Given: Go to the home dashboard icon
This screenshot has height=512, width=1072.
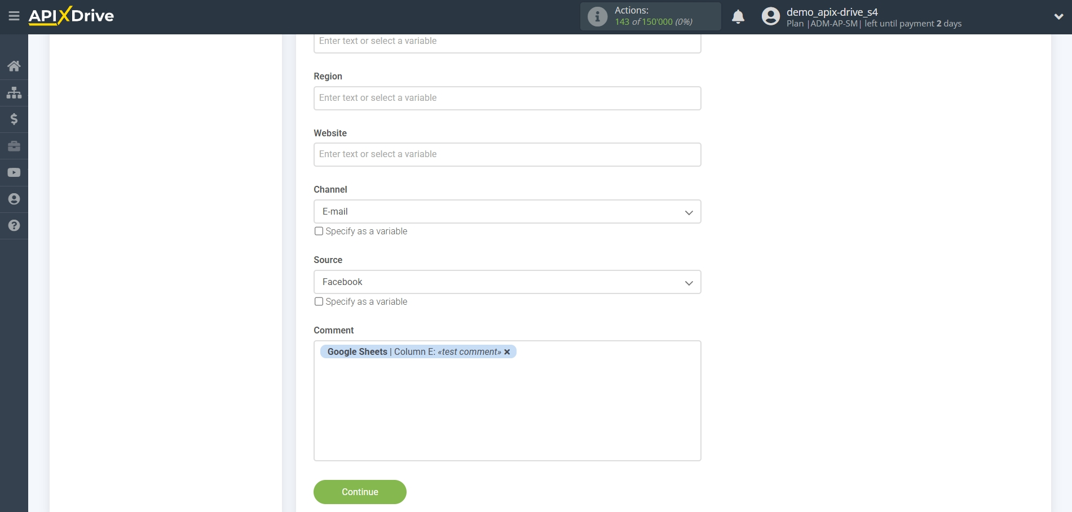Looking at the screenshot, I should tap(14, 66).
